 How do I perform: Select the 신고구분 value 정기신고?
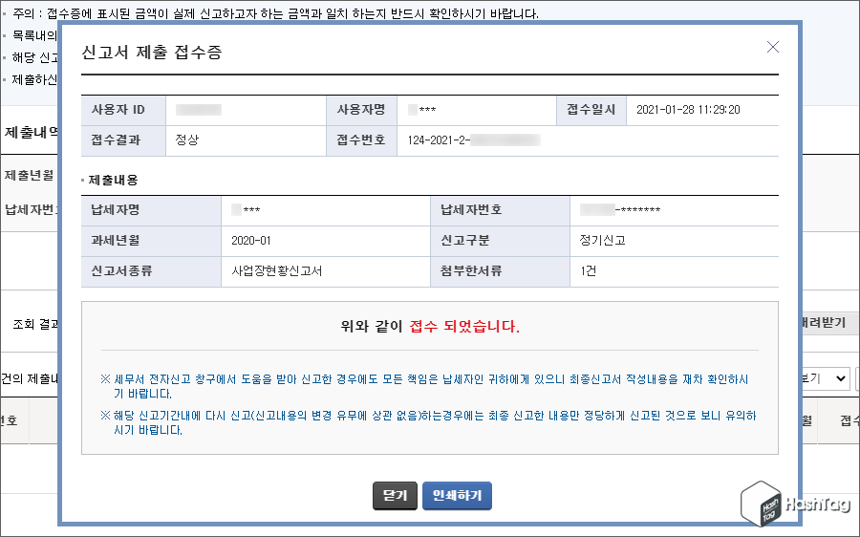coord(602,240)
